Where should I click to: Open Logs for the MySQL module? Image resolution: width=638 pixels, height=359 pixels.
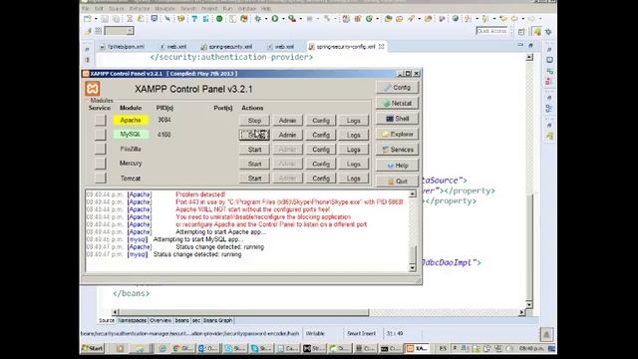click(353, 135)
